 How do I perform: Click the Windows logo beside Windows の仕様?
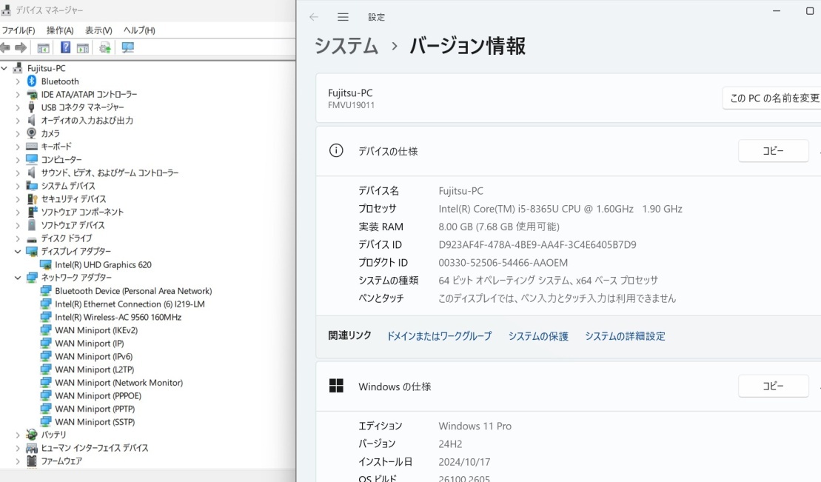(x=336, y=386)
